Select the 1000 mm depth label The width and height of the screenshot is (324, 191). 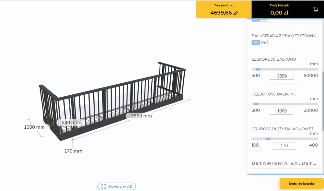tap(34, 127)
